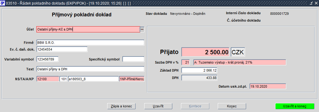Click the Zápis a konec button

(x=121, y=106)
